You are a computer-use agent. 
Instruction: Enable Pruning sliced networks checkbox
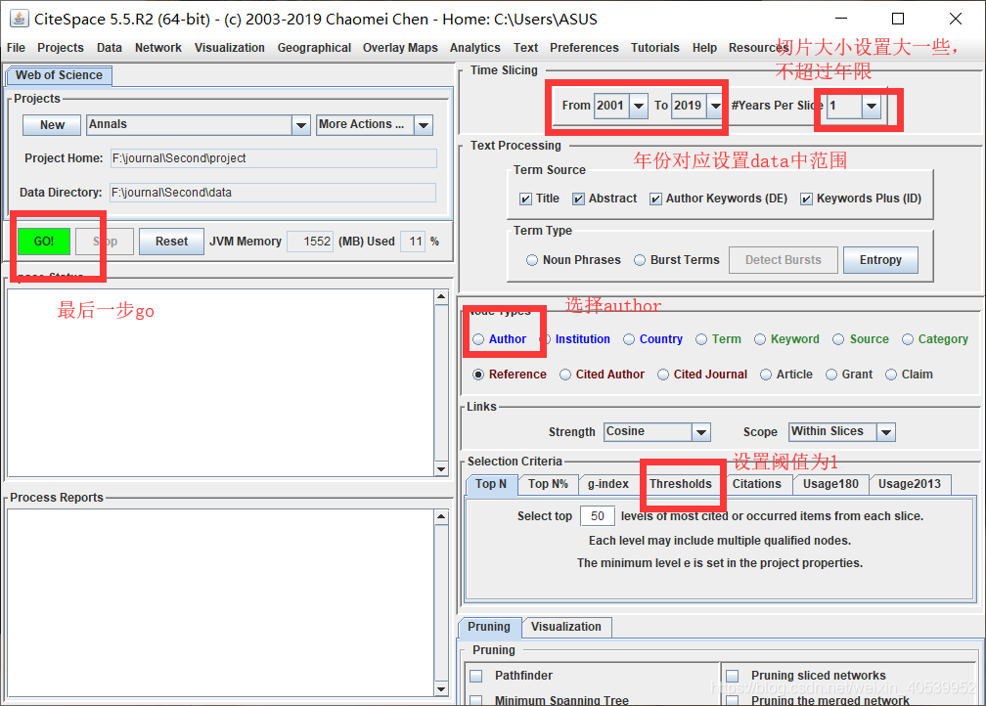coord(733,676)
